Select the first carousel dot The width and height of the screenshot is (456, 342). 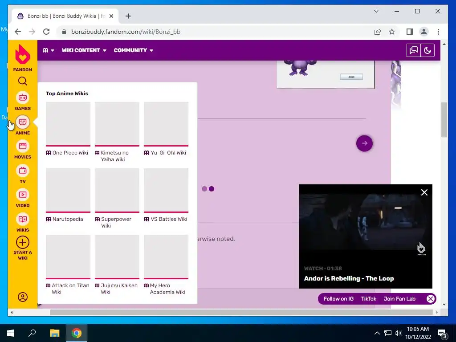pyautogui.click(x=204, y=189)
